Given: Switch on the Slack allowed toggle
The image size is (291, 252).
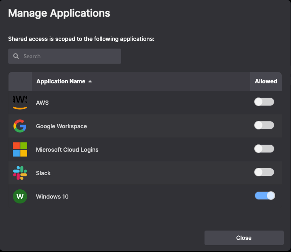Looking at the screenshot, I should 264,172.
